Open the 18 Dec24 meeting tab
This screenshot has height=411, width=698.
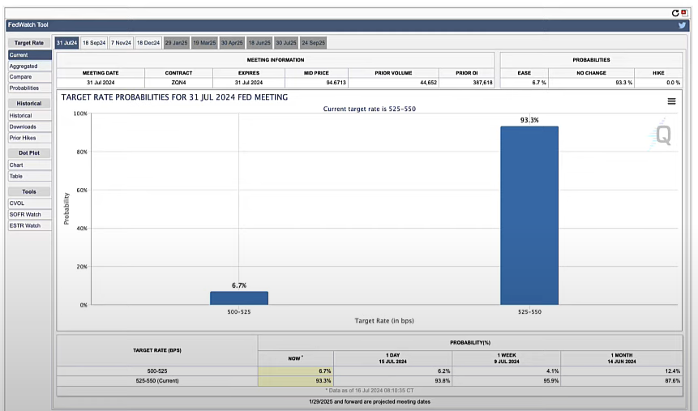(148, 42)
